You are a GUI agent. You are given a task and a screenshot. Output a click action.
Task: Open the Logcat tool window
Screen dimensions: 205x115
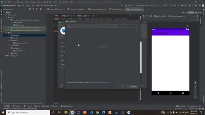pyautogui.click(x=45, y=106)
